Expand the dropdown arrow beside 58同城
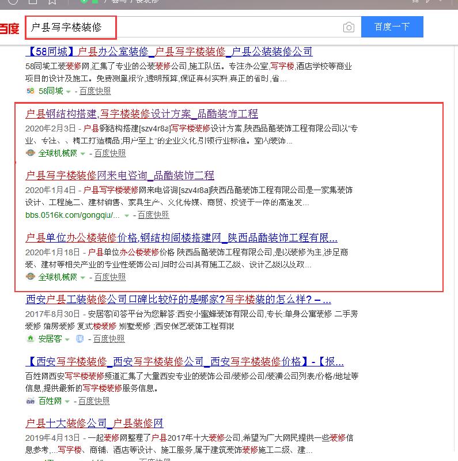 (x=69, y=92)
